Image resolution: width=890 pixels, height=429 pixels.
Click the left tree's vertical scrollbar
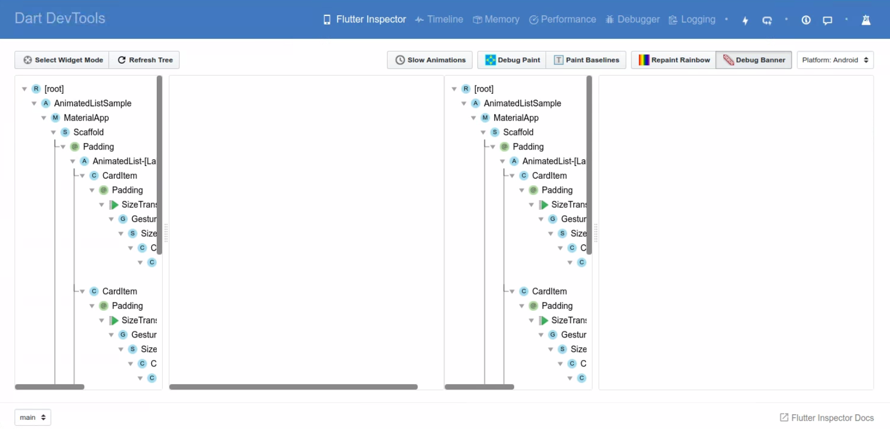(159, 165)
